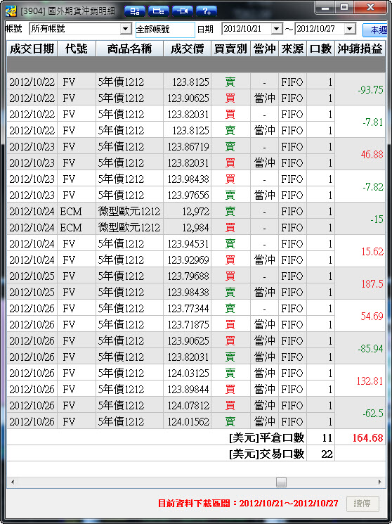Click the right arrow of horizontal scrollbar
392x524 pixels.
tap(379, 482)
